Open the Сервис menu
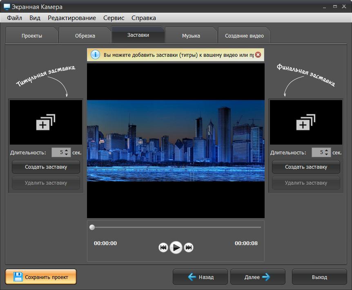Image resolution: width=352 pixels, height=290 pixels. 114,18
